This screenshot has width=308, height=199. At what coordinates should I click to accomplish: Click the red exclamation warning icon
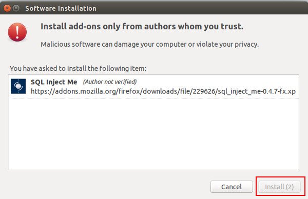(x=17, y=32)
